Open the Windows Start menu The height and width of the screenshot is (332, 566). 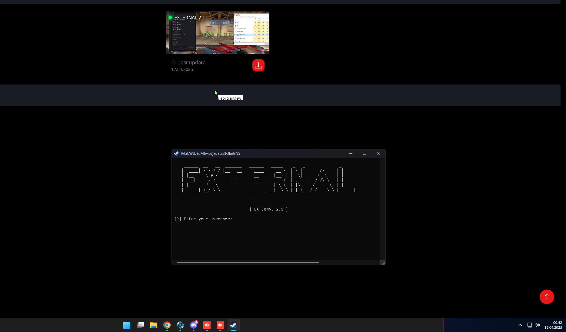coord(127,325)
